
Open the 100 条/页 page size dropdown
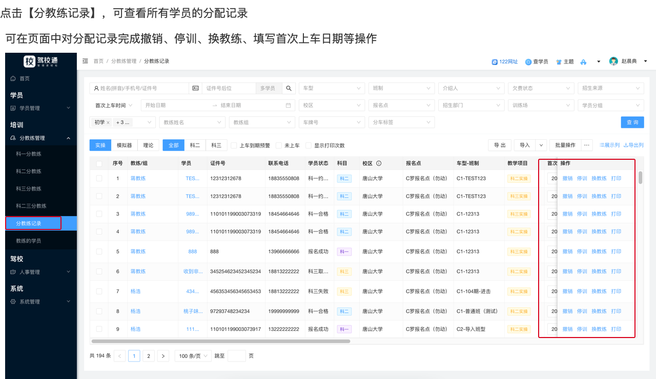coord(194,356)
